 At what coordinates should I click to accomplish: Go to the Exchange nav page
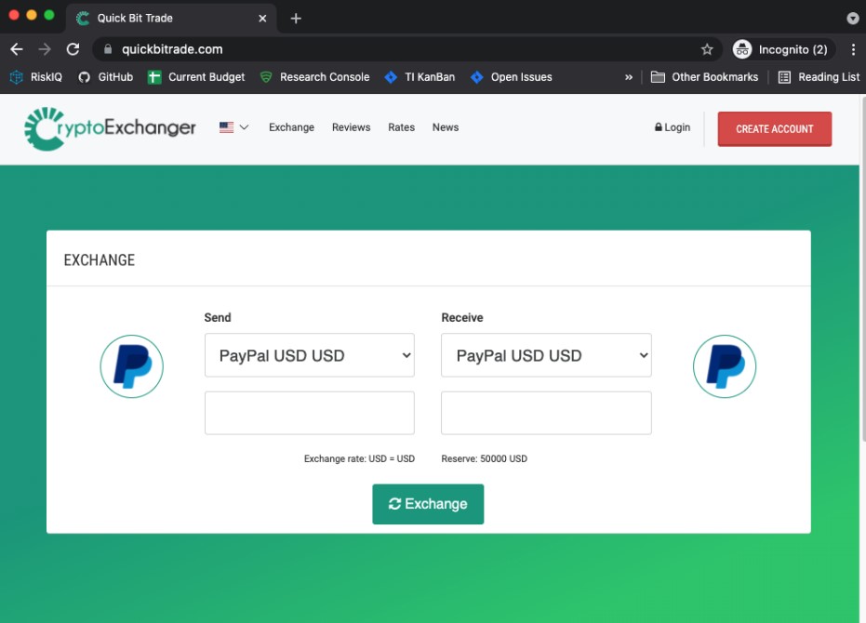292,127
